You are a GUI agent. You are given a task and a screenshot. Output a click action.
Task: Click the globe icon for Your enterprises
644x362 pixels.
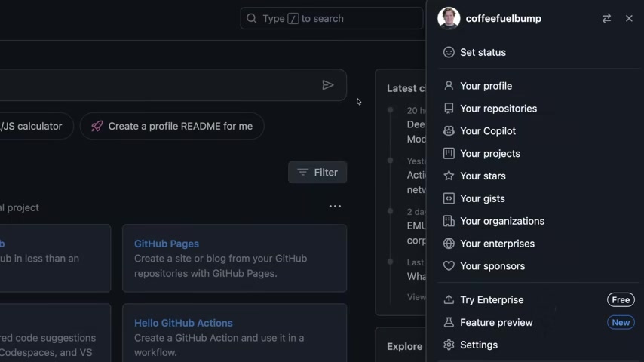(449, 244)
